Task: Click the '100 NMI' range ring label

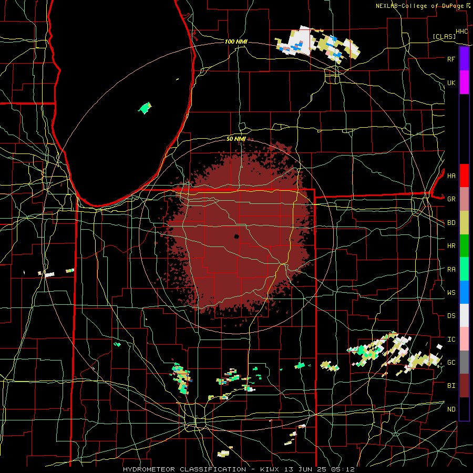Action: pos(236,42)
